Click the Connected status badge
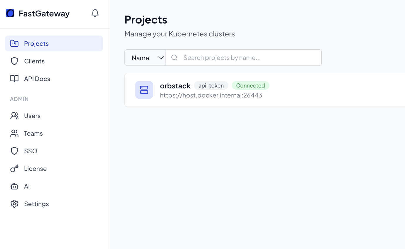Image resolution: width=405 pixels, height=249 pixels. coord(250,85)
